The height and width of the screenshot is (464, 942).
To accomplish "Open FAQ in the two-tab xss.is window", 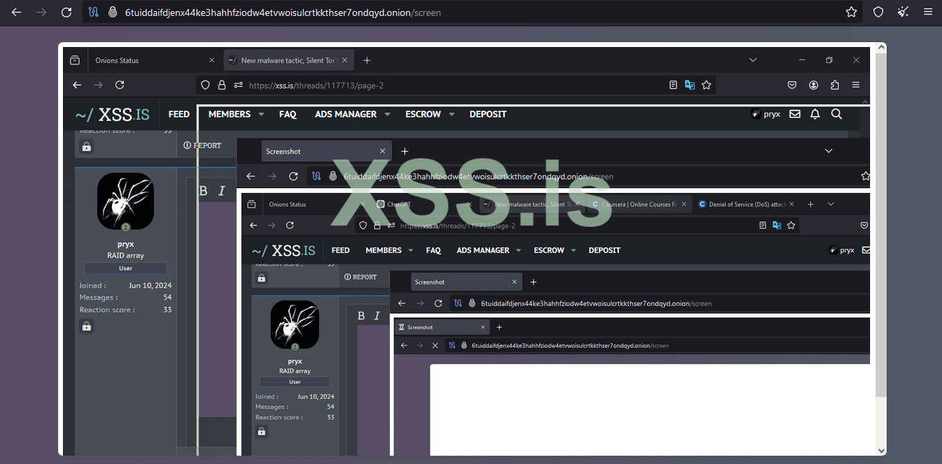I will (288, 114).
